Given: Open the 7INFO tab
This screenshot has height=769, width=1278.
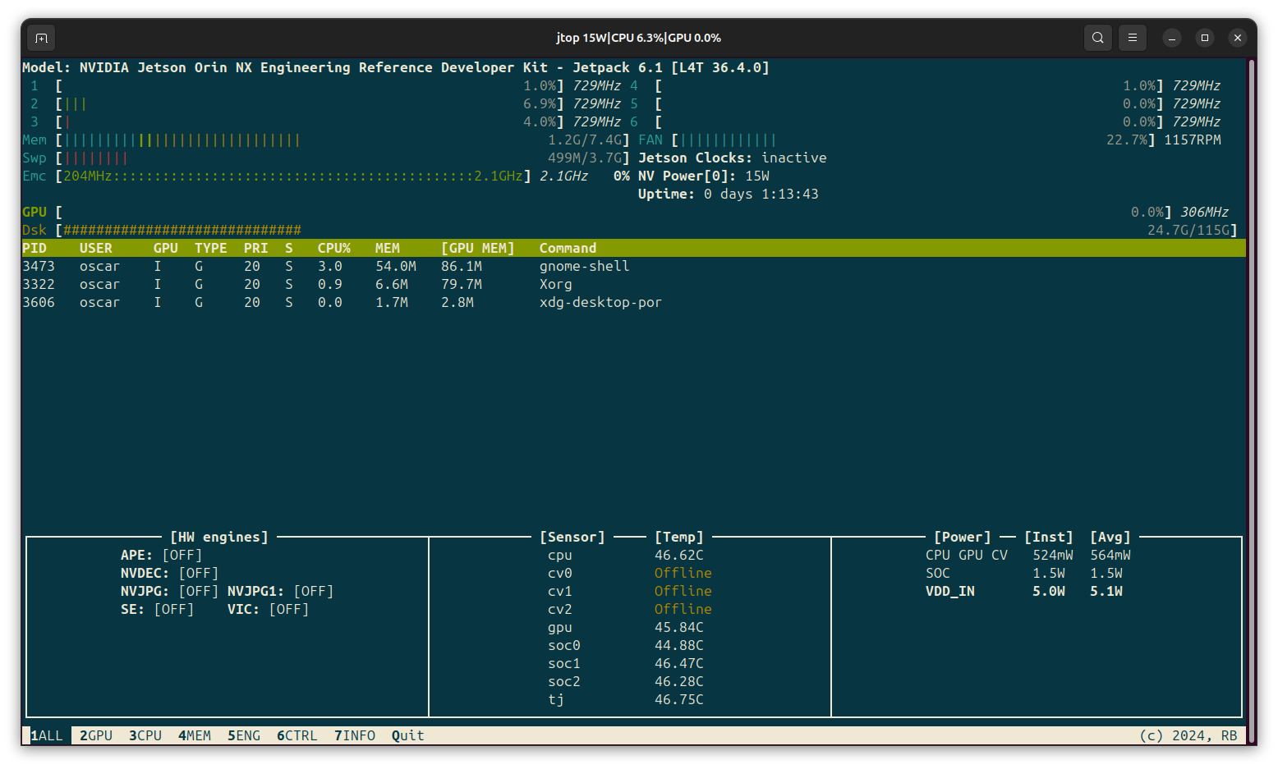Looking at the screenshot, I should [355, 735].
